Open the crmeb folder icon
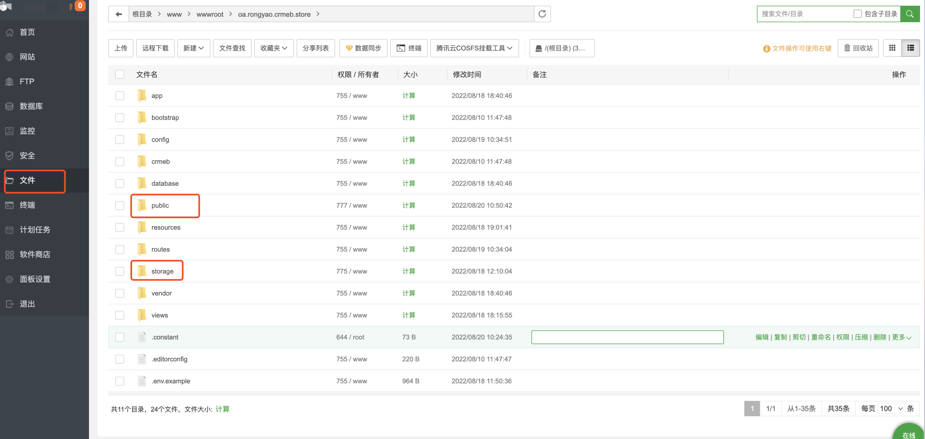The height and width of the screenshot is (439, 925). coord(142,161)
